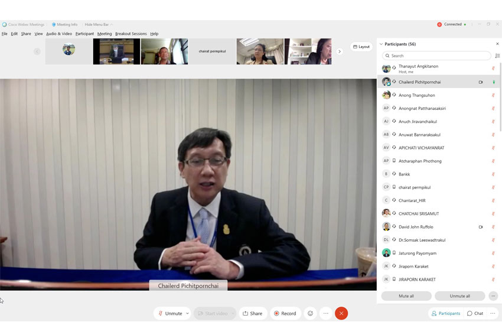Click the more options button beside Unmute all
Screen dimensions: 502x335
pyautogui.click(x=493, y=296)
